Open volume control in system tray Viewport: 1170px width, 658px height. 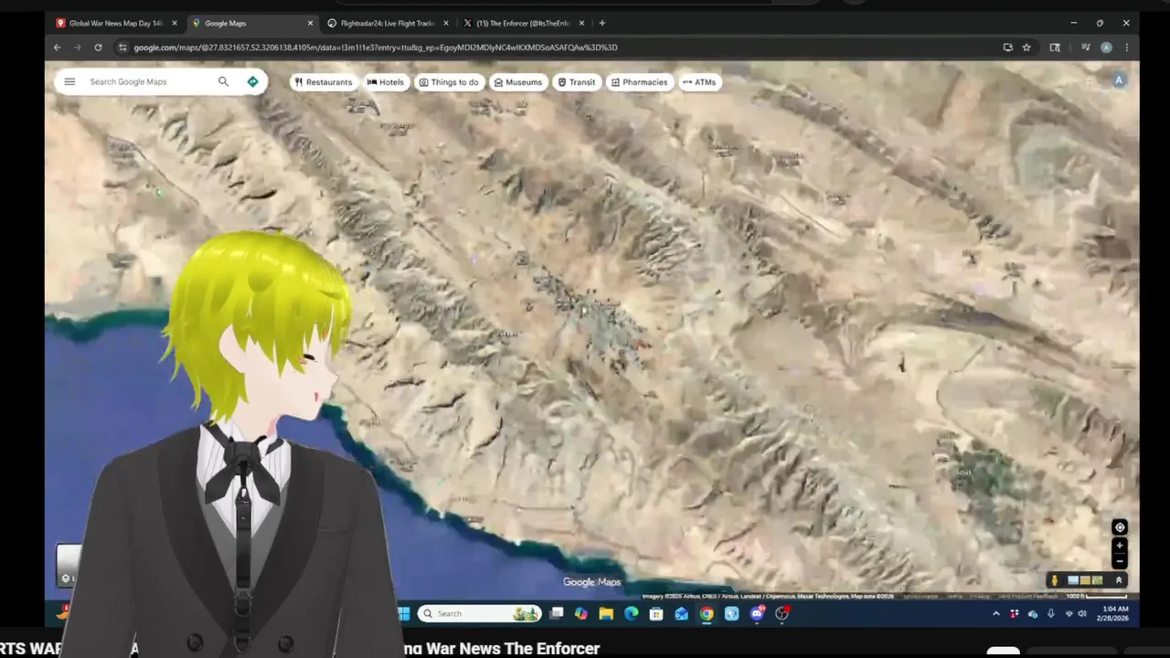click(1082, 614)
